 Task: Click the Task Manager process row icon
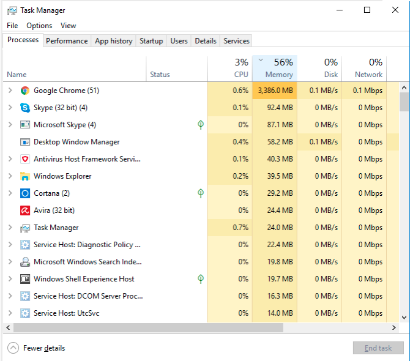tap(25, 228)
